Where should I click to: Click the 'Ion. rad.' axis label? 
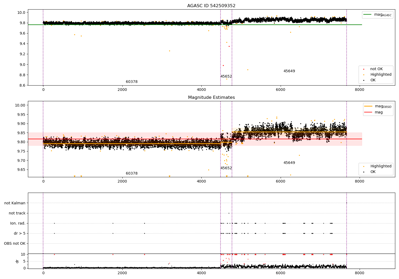coord(18,223)
